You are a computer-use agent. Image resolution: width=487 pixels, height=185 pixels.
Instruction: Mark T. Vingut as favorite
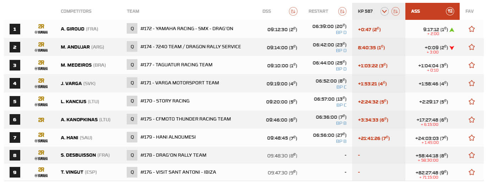coord(471,172)
